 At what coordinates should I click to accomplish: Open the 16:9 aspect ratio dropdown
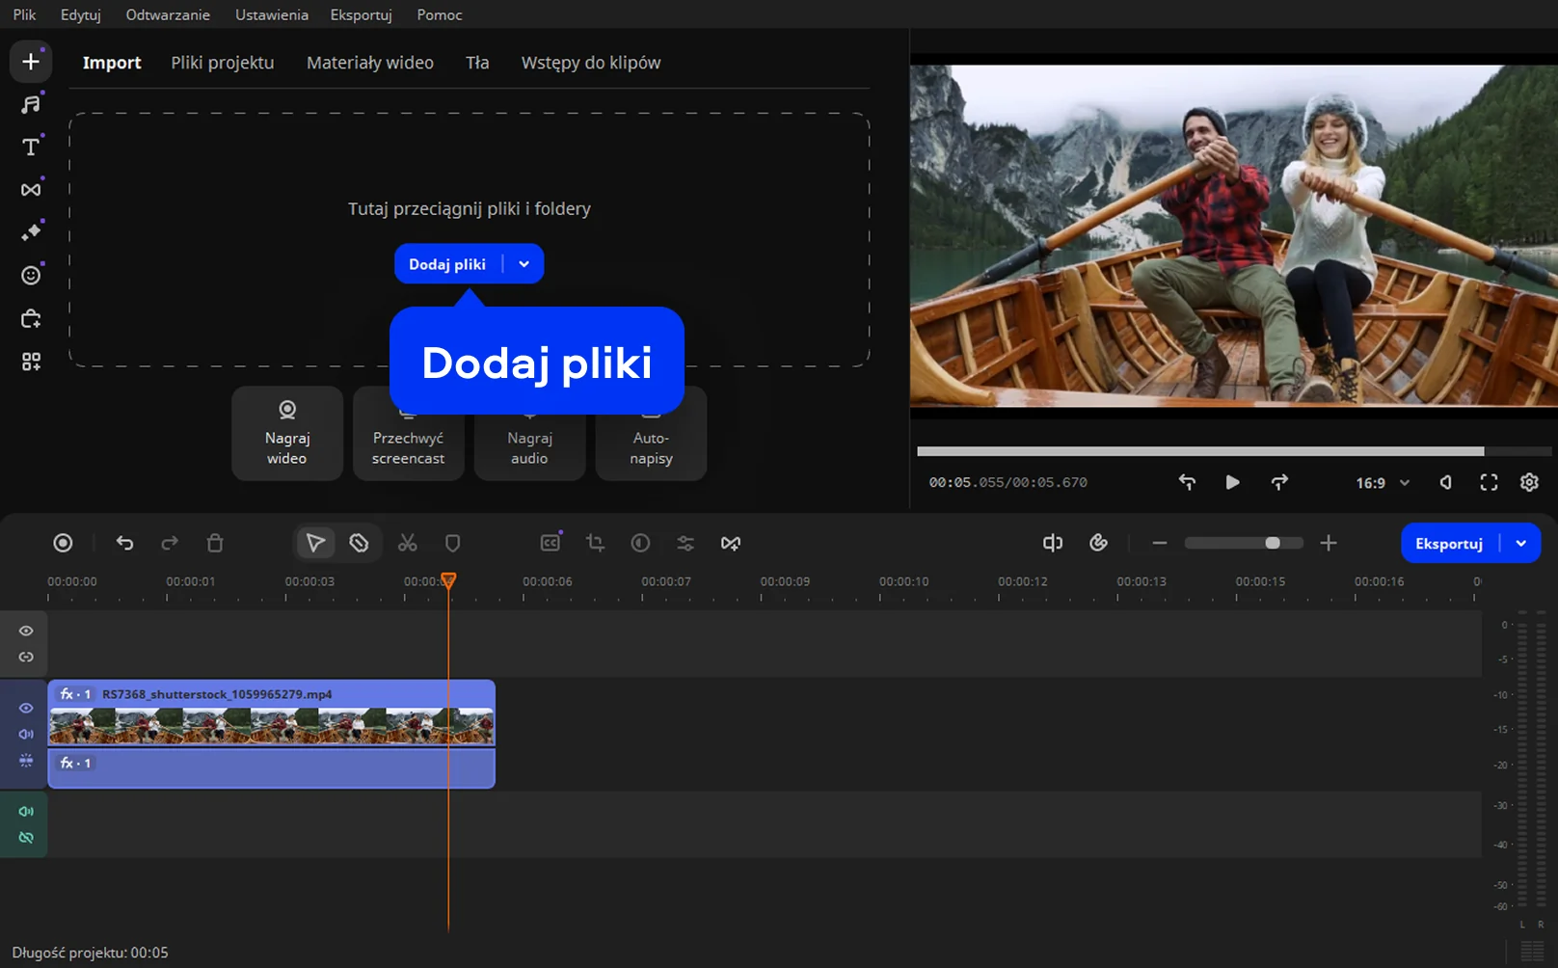[1383, 483]
